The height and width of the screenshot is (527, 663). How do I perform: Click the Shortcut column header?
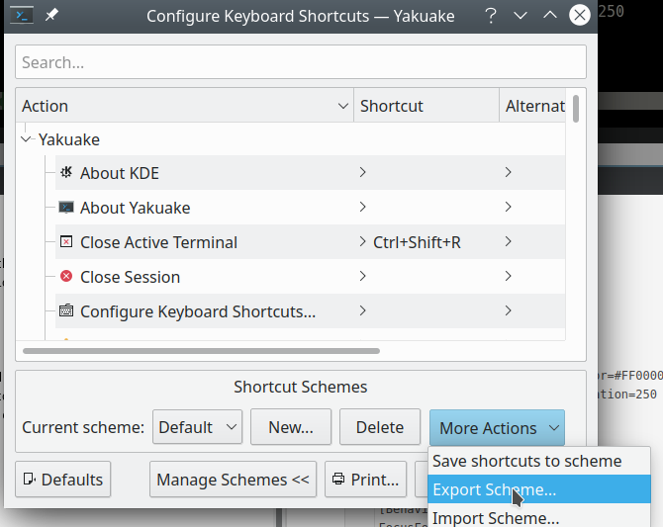click(x=426, y=106)
